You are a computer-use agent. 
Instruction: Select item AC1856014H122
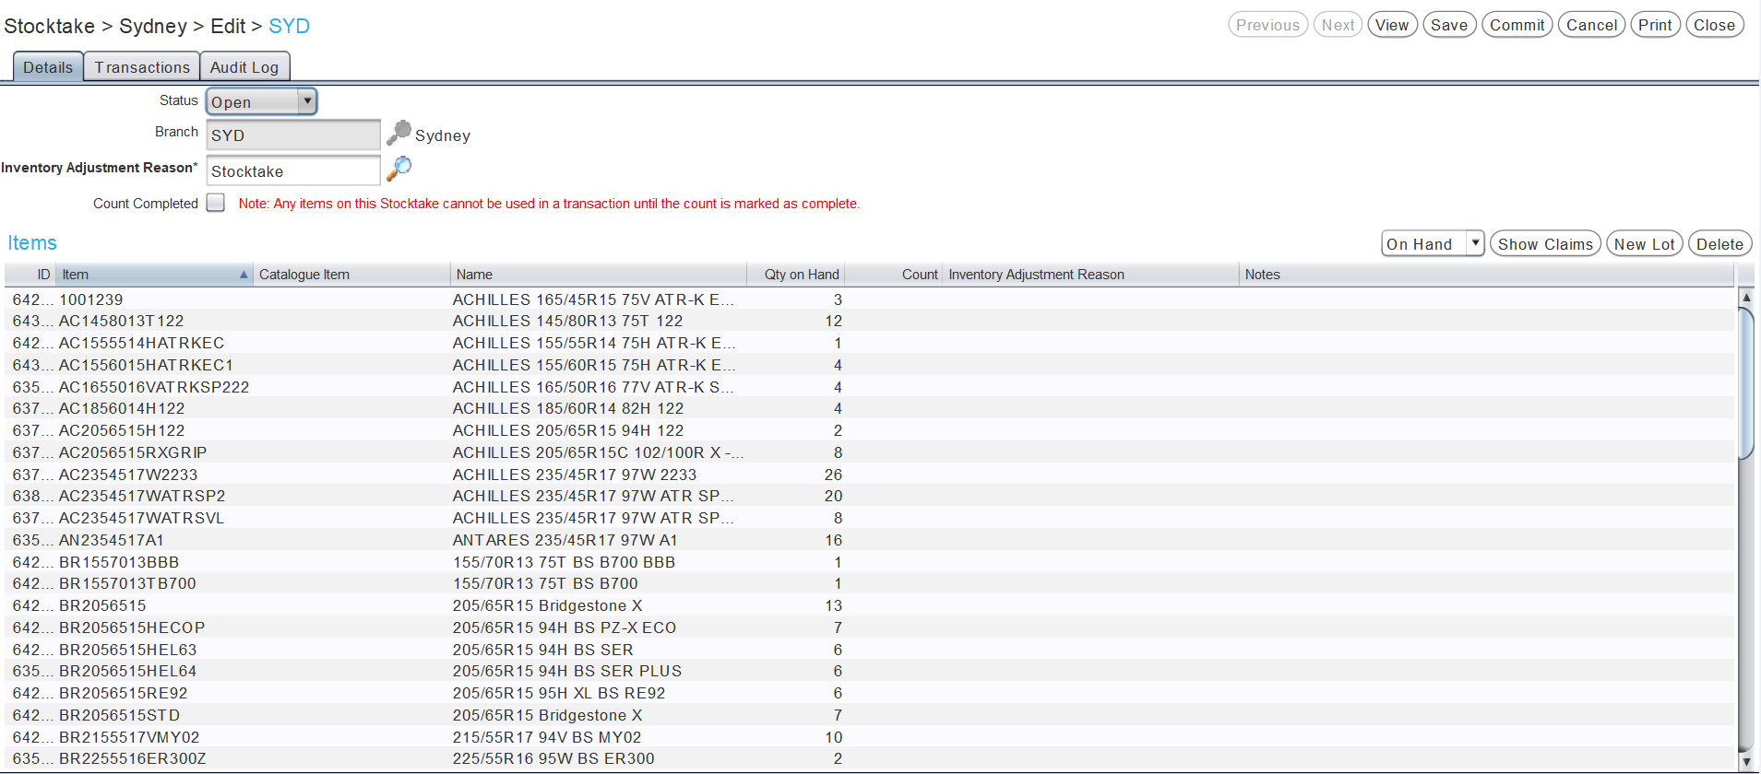pos(870,408)
